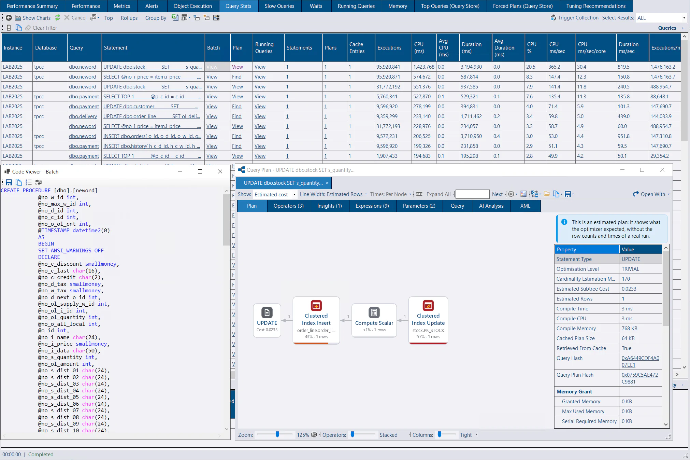Open the Select Results ALL combo box

[661, 18]
